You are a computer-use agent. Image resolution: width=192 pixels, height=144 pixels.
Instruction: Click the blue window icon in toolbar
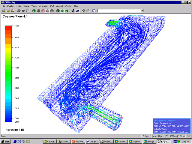tap(94, 11)
